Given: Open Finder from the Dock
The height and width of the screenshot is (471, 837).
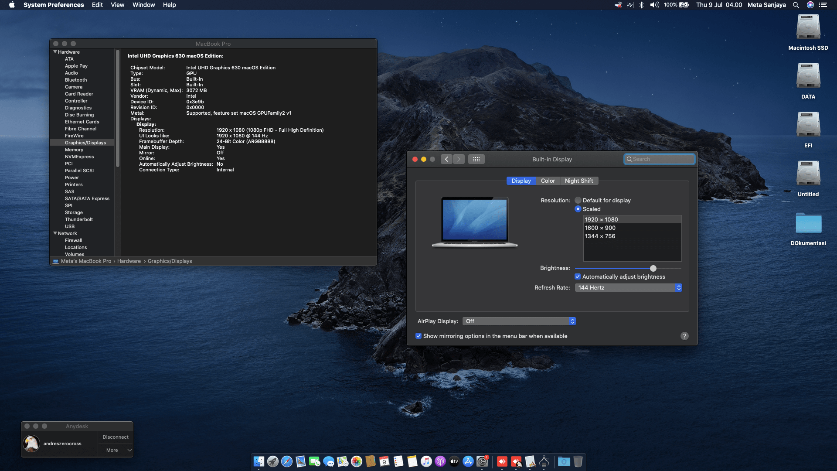Looking at the screenshot, I should pos(259,461).
